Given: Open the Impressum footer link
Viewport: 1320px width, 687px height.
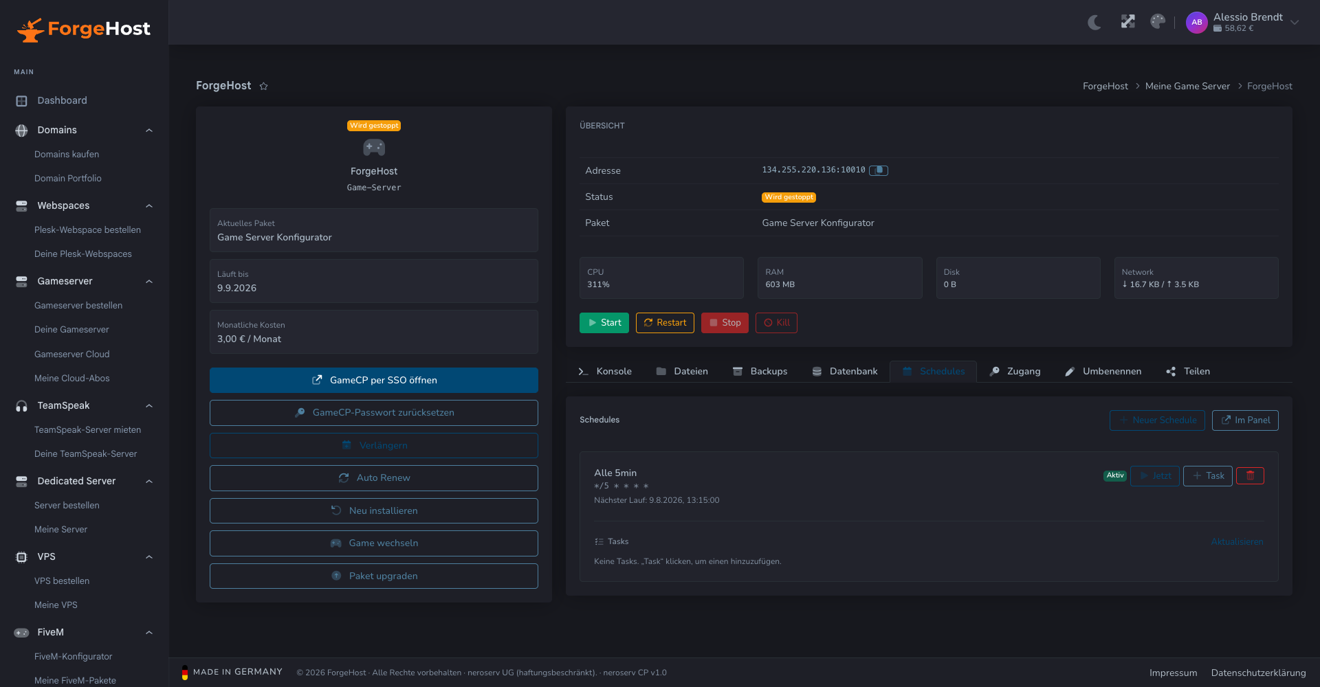Looking at the screenshot, I should tap(1173, 673).
